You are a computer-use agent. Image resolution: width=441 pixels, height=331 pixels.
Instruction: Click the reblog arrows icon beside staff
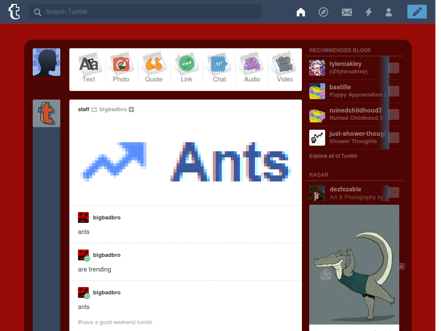point(94,109)
